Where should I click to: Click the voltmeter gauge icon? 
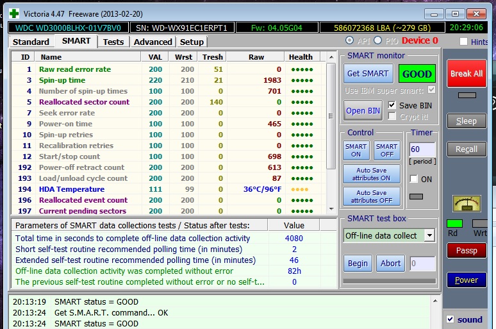[x=466, y=204]
